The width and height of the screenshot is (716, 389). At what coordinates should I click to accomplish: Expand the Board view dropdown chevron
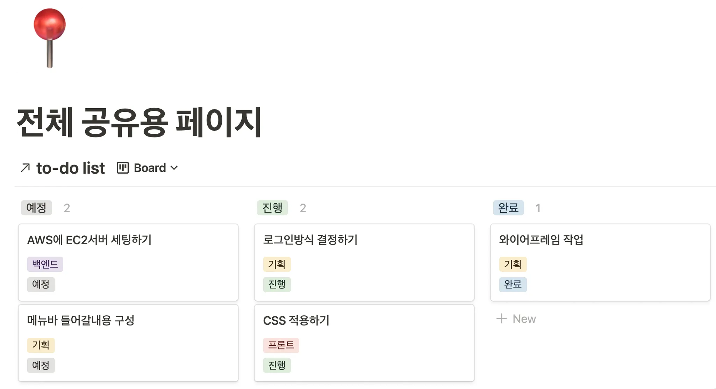tap(174, 168)
